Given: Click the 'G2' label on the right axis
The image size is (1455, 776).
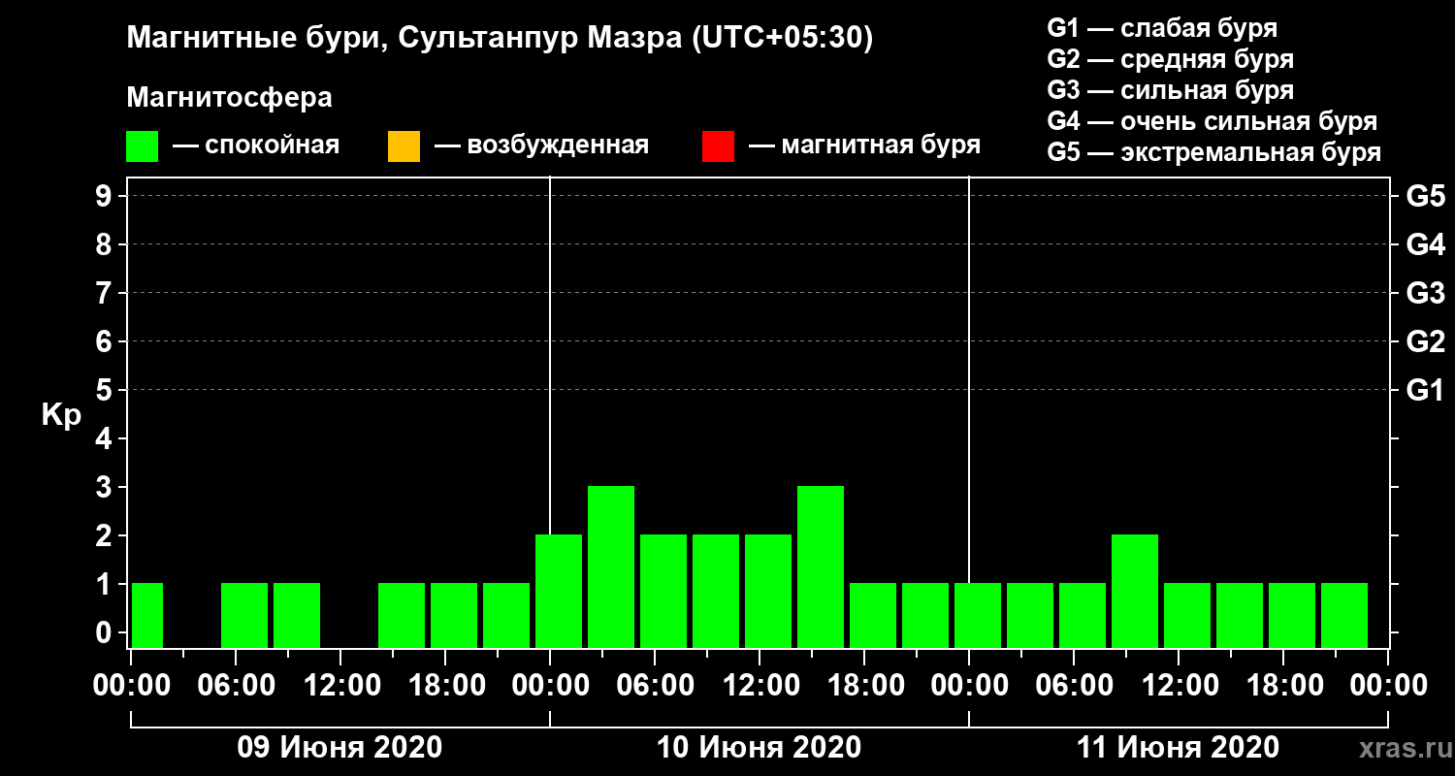Looking at the screenshot, I should pyautogui.click(x=1426, y=341).
